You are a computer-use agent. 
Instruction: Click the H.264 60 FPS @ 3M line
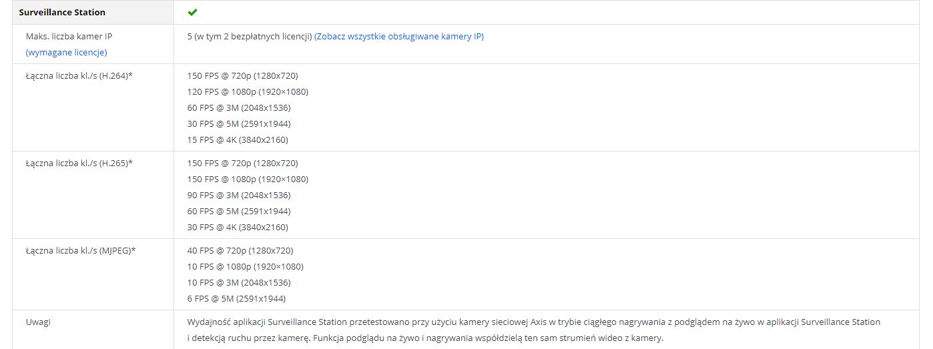240,107
